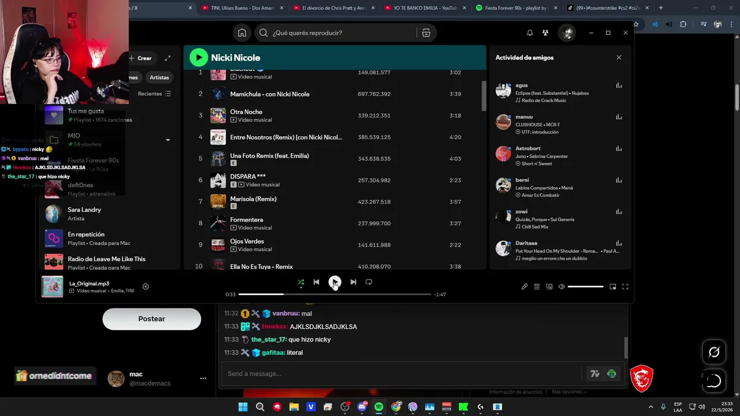The width and height of the screenshot is (740, 416).
Task: Open Discord from Windows taskbar
Action: point(362,407)
